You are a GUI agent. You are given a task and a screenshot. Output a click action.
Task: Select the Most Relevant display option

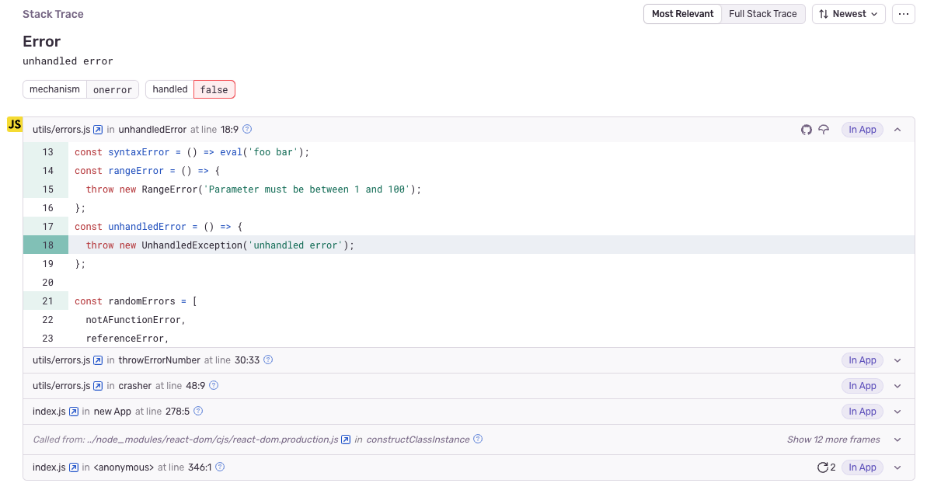[682, 13]
